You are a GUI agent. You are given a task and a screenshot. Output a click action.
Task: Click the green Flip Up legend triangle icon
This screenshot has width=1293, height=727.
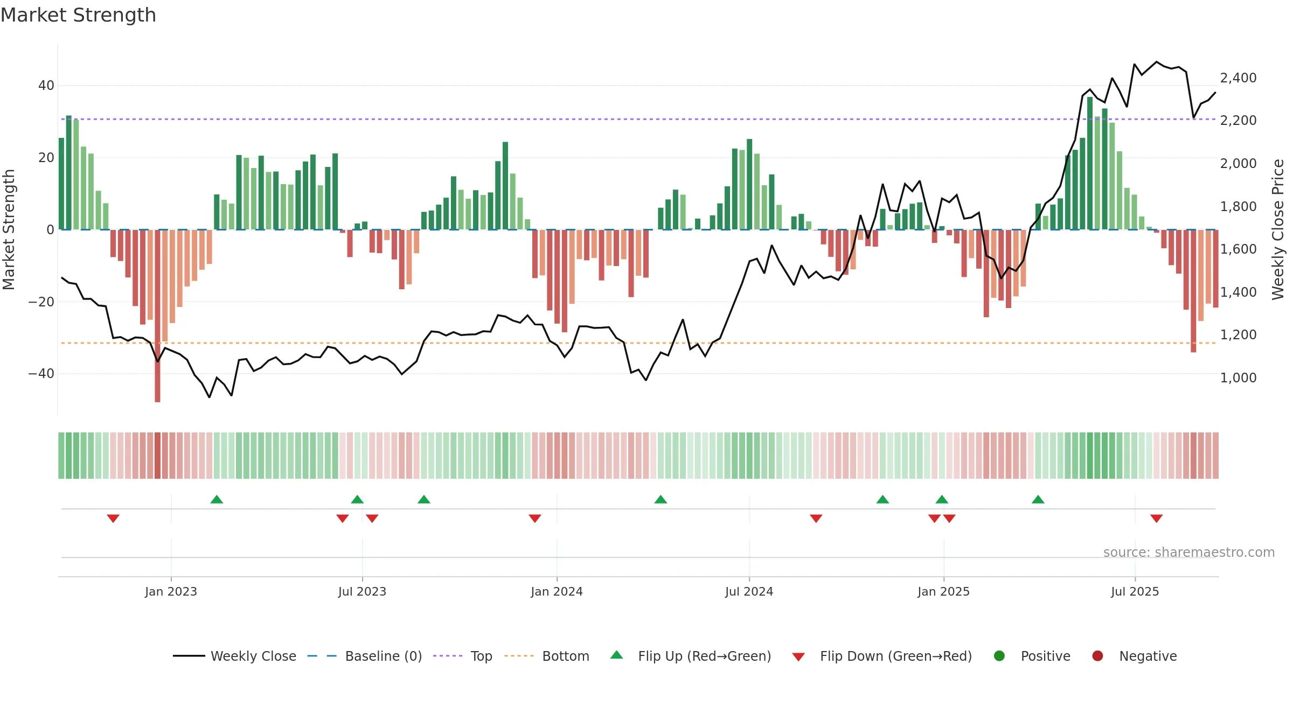tap(617, 655)
